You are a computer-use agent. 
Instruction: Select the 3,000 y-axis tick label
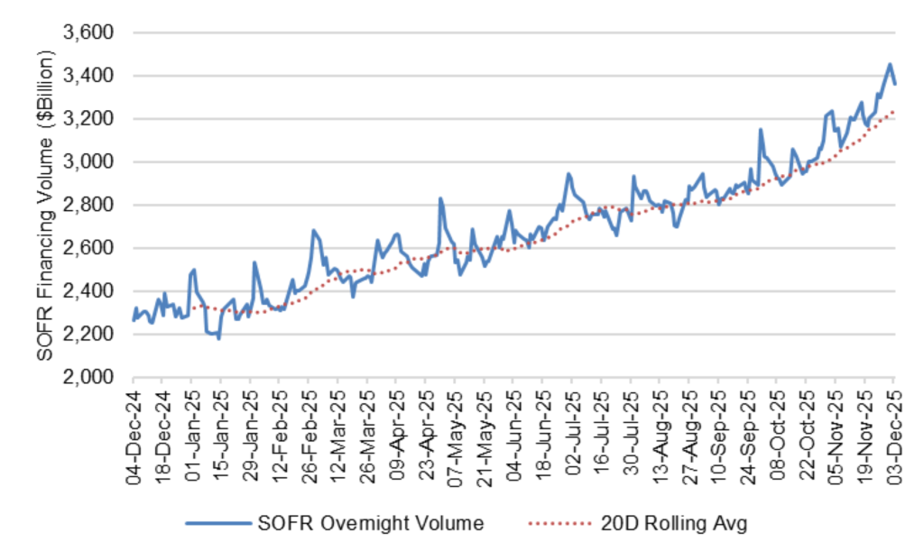(88, 162)
